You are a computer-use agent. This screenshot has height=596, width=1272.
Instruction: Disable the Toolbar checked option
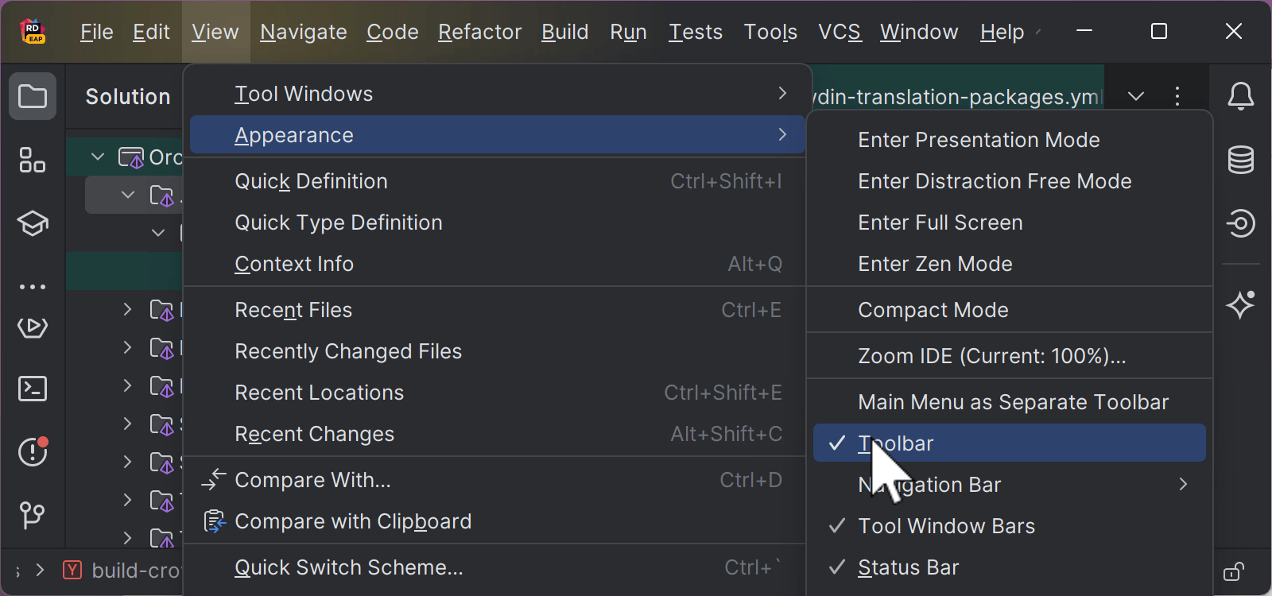point(896,443)
